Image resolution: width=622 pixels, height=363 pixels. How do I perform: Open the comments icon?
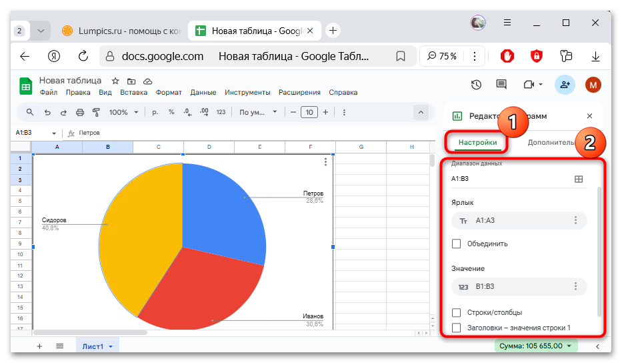point(501,85)
